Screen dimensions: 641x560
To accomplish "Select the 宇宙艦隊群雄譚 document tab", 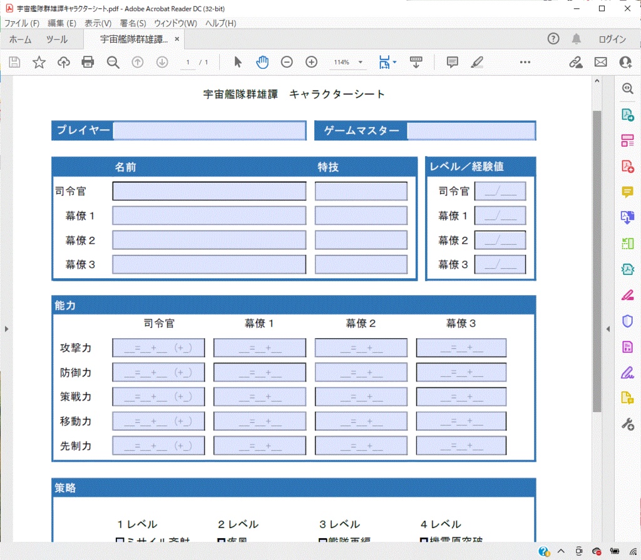I will pyautogui.click(x=134, y=39).
